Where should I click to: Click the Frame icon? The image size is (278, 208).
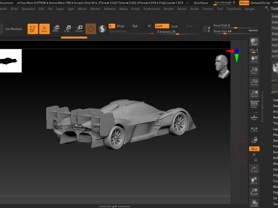click(x=254, y=169)
